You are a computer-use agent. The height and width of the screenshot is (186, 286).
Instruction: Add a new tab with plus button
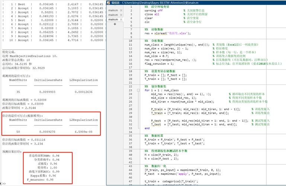(115, 24)
